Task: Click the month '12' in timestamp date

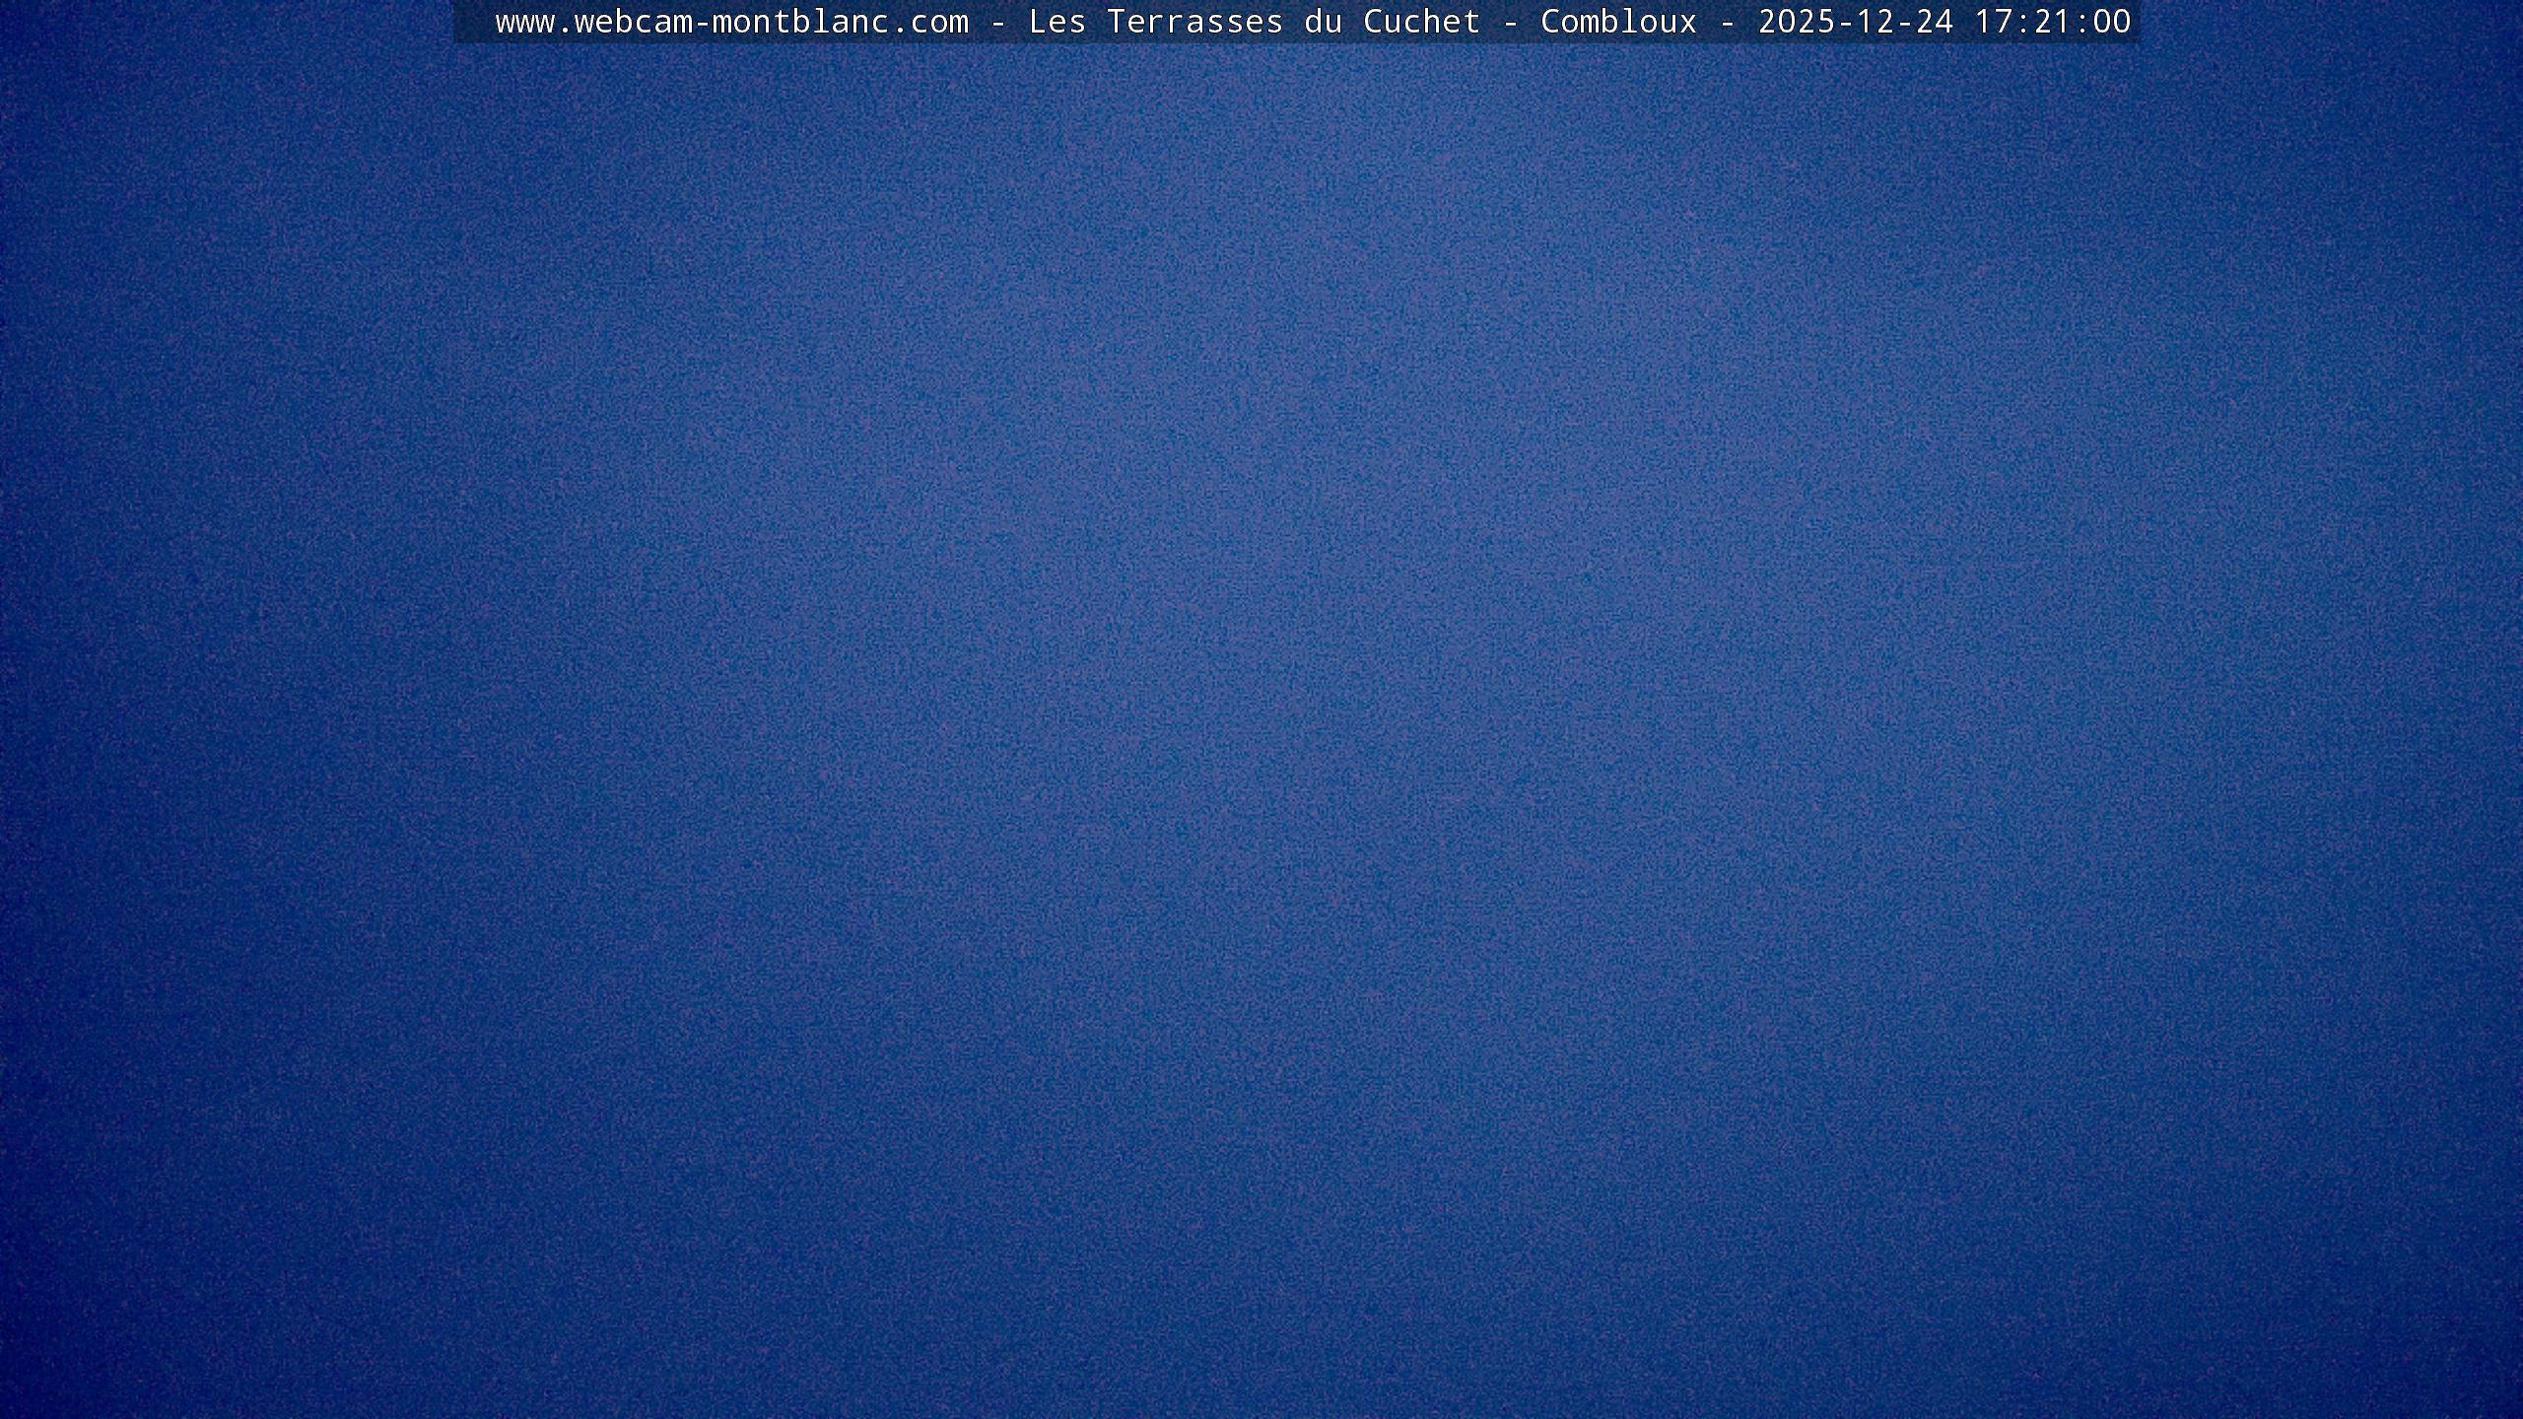Action: pos(1875,22)
